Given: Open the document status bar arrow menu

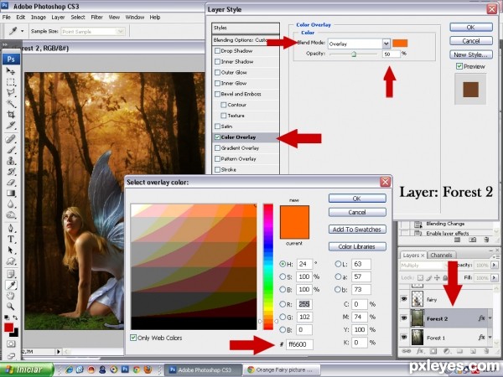Looking at the screenshot, I should tap(59, 352).
